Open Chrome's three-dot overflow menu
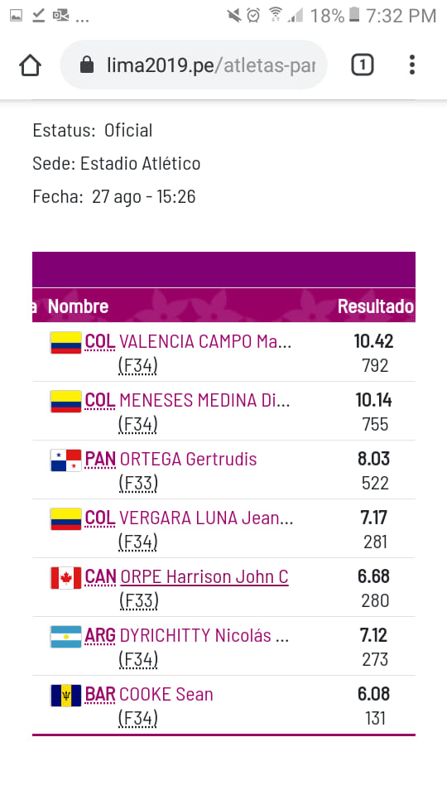 pyautogui.click(x=412, y=65)
